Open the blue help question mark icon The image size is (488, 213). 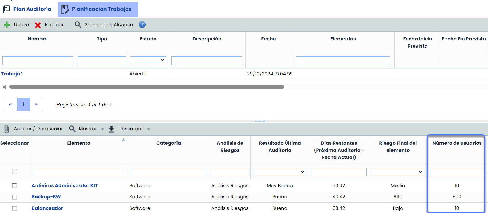pyautogui.click(x=142, y=25)
